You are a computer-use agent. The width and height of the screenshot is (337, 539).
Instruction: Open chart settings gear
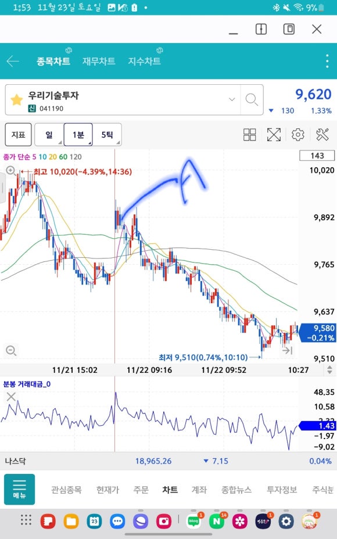click(298, 135)
